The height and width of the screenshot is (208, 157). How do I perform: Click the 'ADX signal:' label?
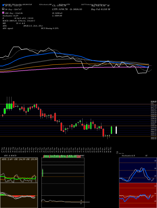click(x=8, y=28)
